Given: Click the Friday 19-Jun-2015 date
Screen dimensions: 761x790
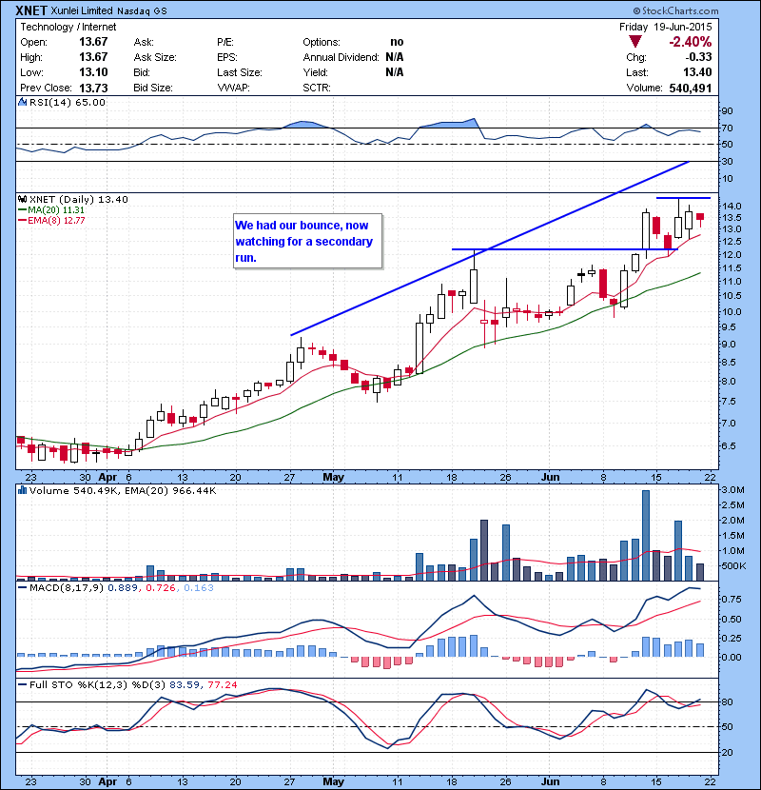Looking at the screenshot, I should click(x=665, y=27).
